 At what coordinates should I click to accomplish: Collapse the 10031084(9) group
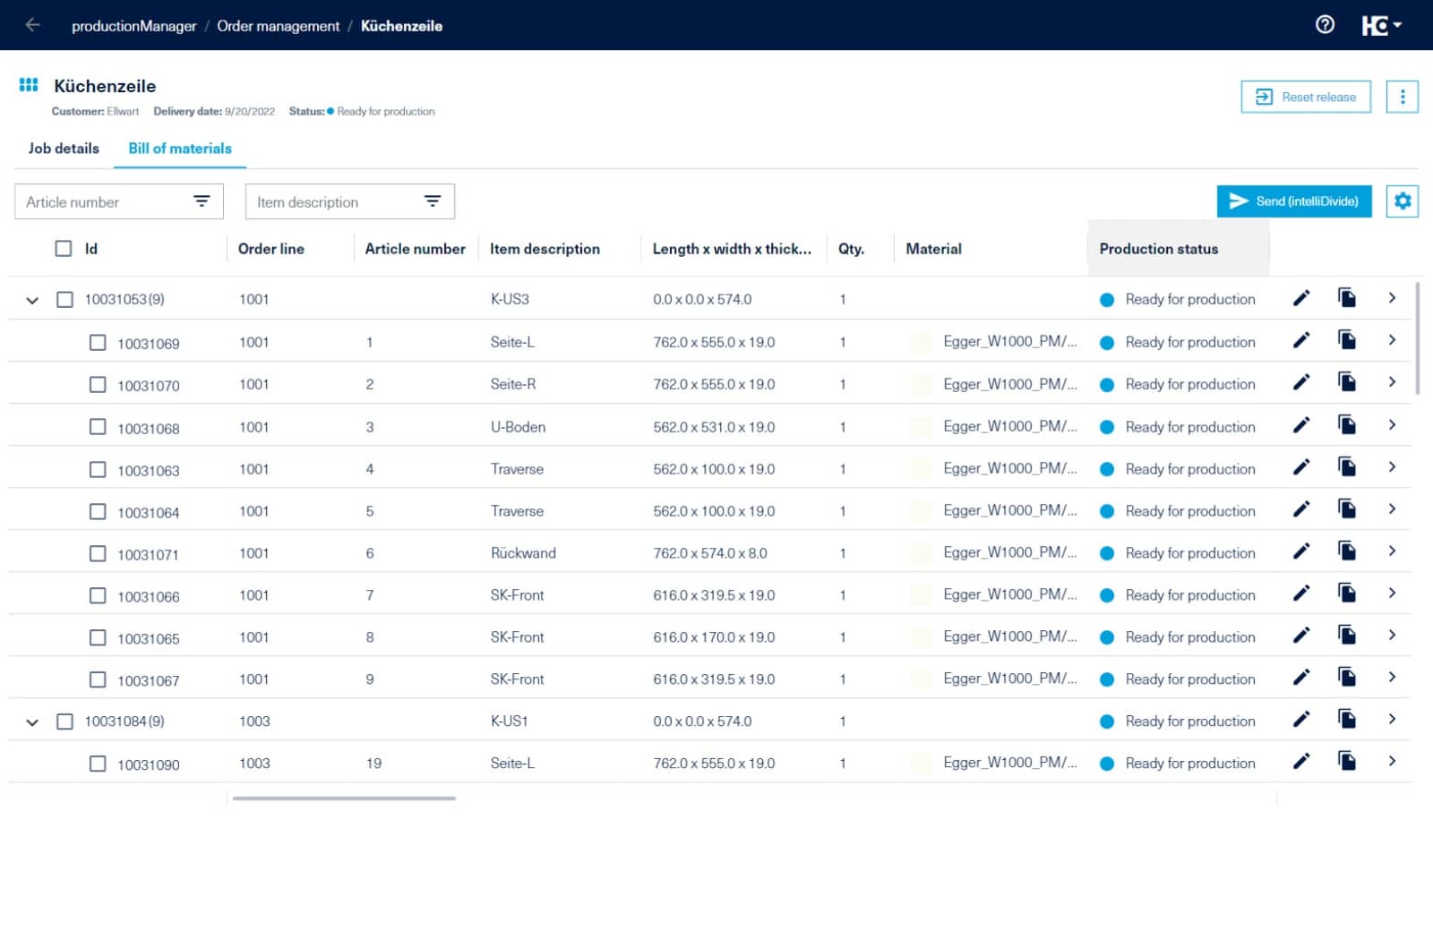(x=32, y=722)
